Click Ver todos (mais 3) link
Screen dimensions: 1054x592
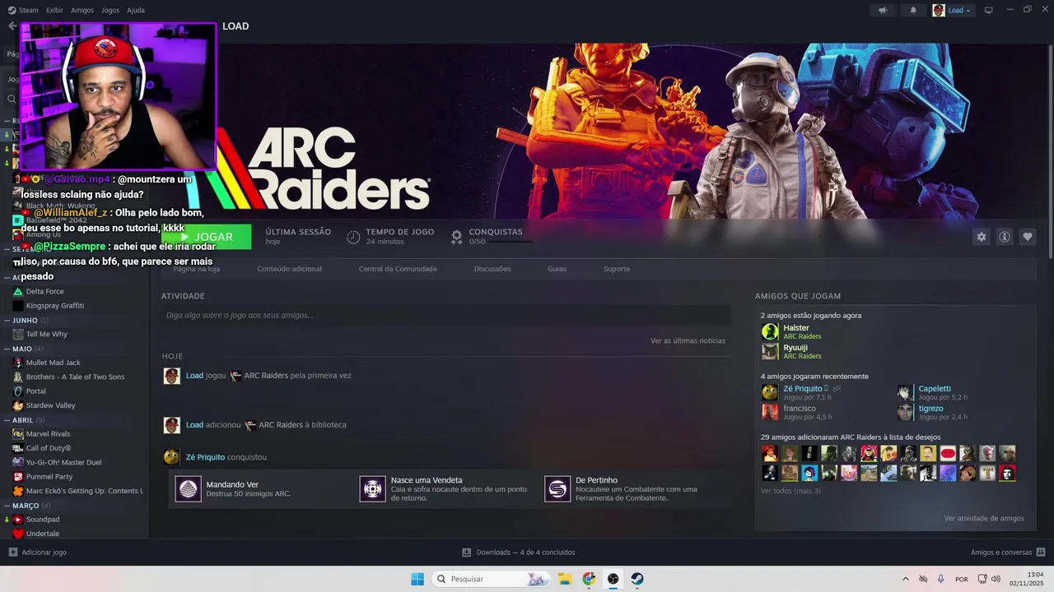point(790,491)
